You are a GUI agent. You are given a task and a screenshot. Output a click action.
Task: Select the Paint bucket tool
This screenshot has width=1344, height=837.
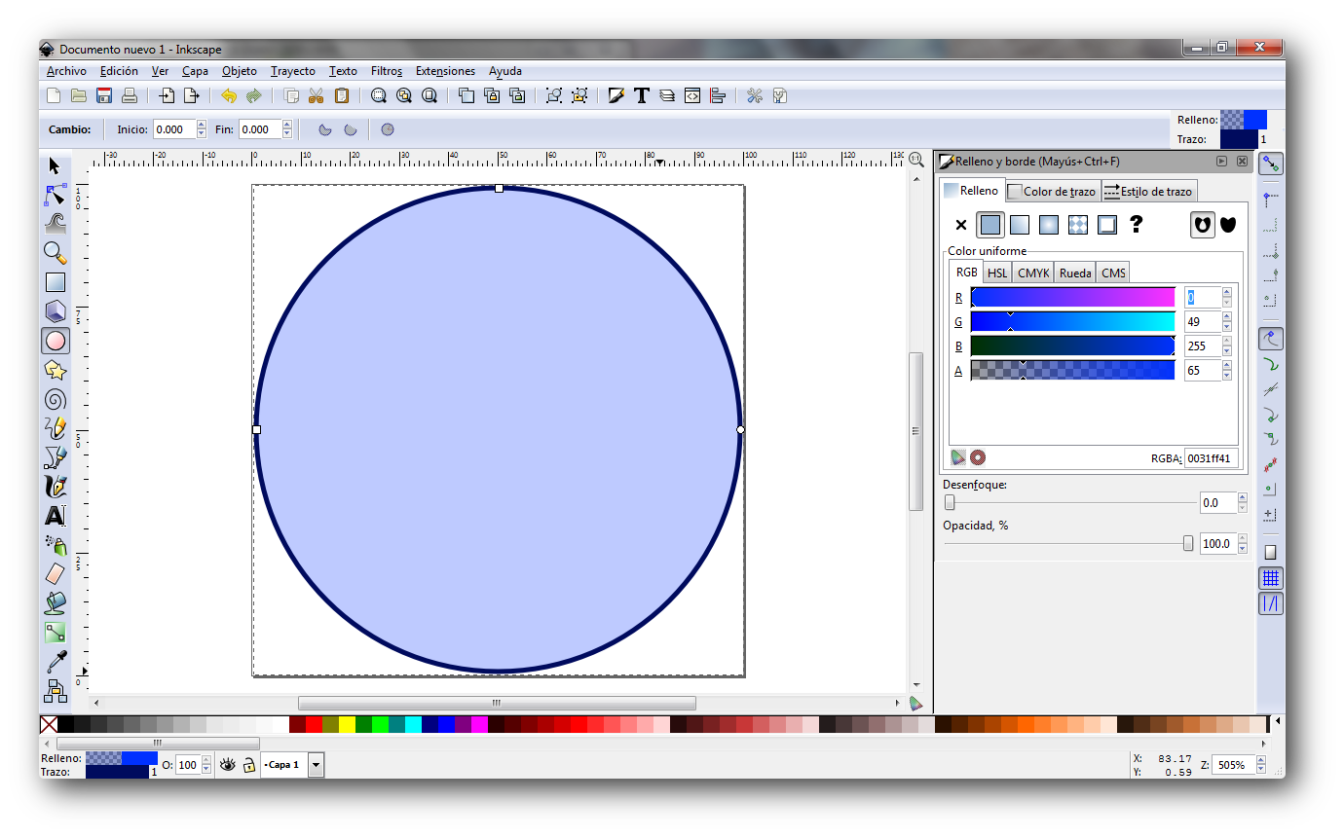coord(56,603)
